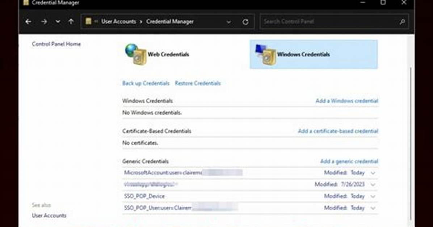The image size is (433, 227).
Task: Select Credential Manager in the breadcrumb
Action: click(x=170, y=22)
